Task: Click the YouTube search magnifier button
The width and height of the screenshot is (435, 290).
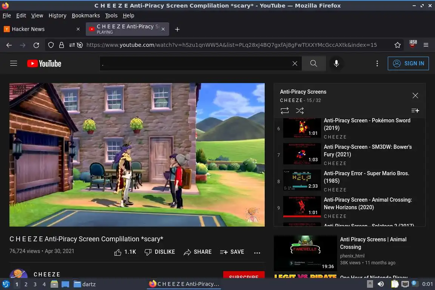Action: pos(313,63)
